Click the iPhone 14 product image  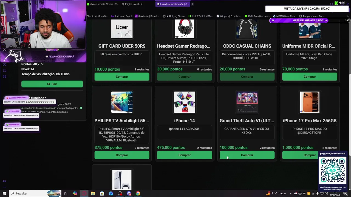[x=185, y=102]
